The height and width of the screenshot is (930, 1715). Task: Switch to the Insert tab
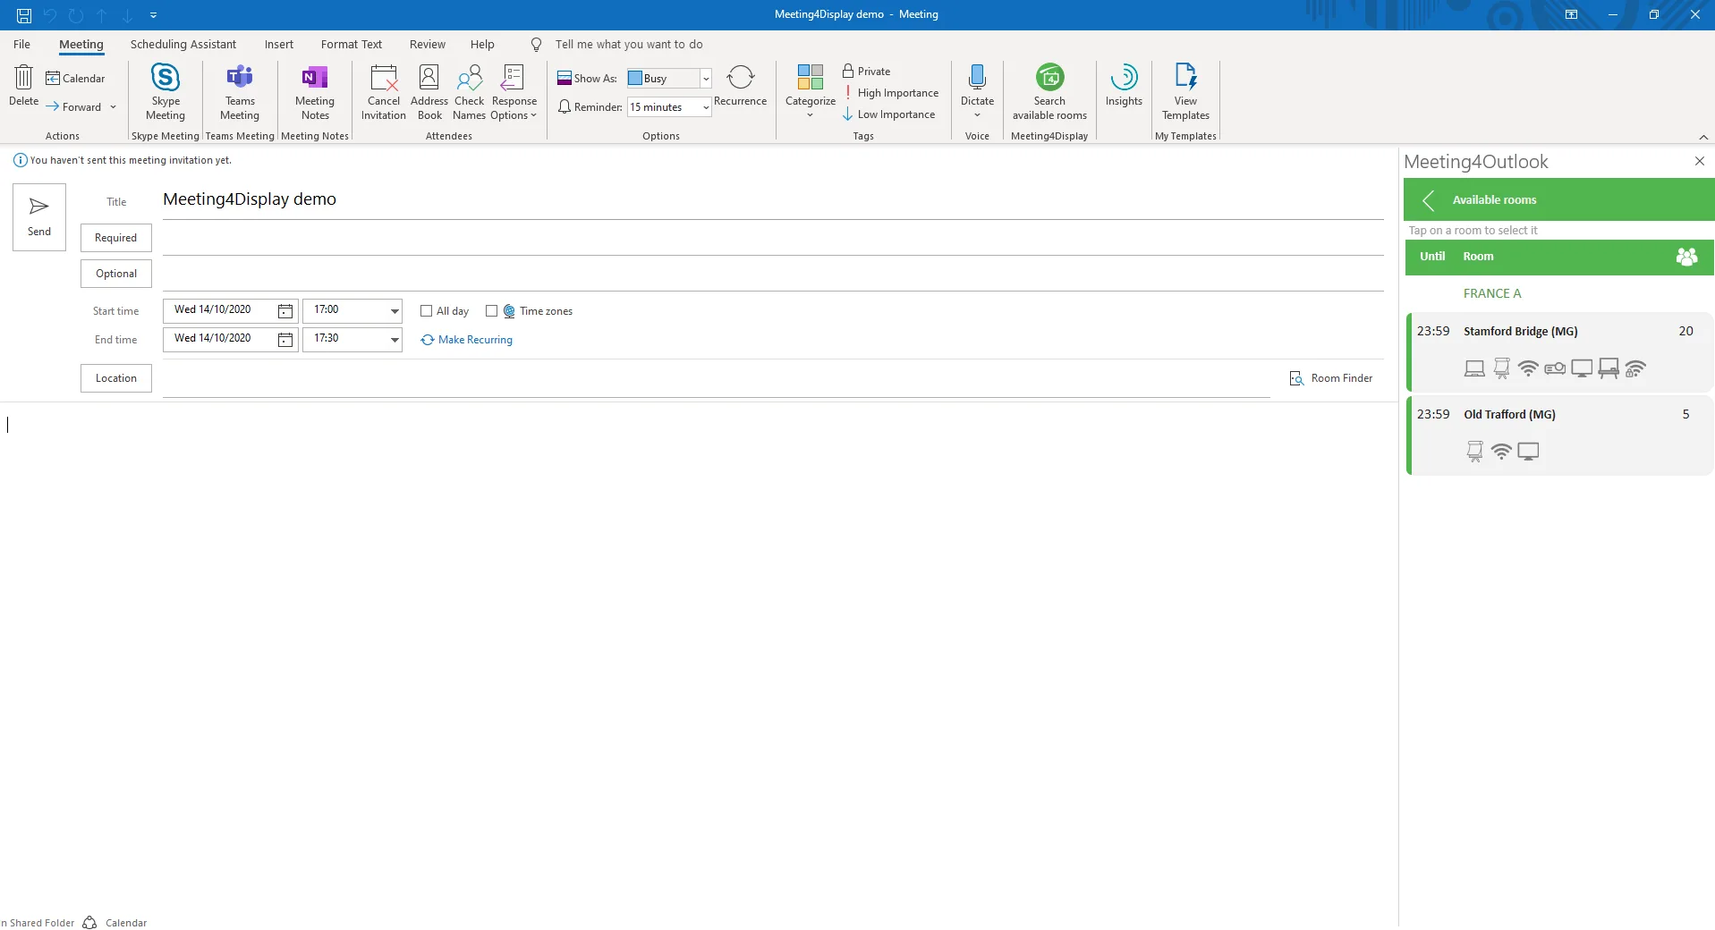(x=278, y=45)
